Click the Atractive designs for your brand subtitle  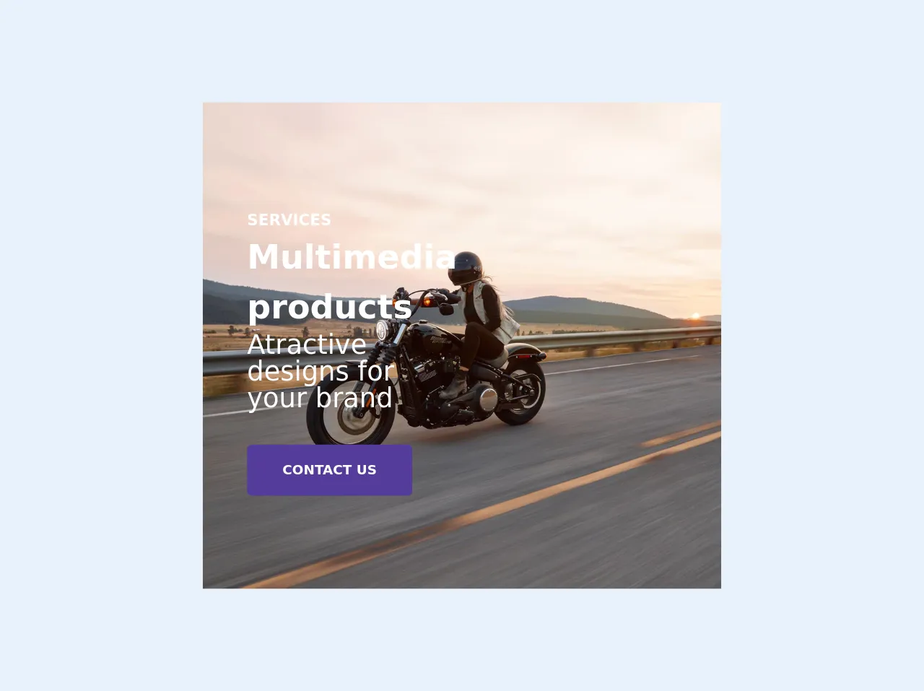click(x=321, y=371)
